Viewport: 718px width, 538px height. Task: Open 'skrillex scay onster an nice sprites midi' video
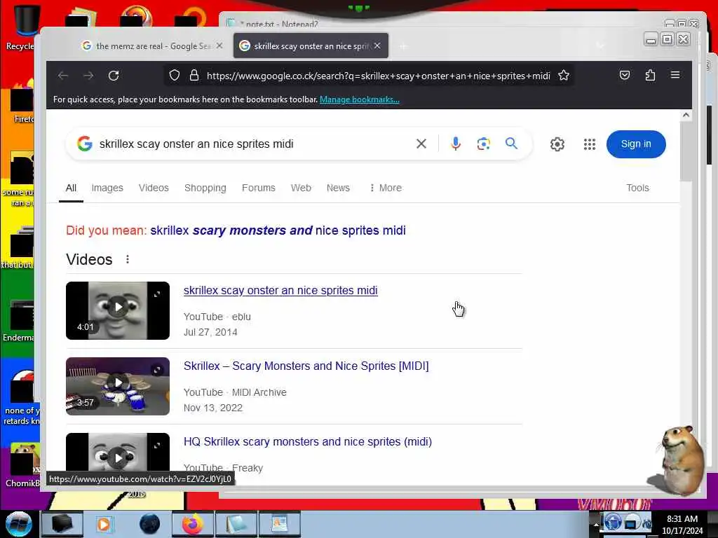(x=280, y=291)
